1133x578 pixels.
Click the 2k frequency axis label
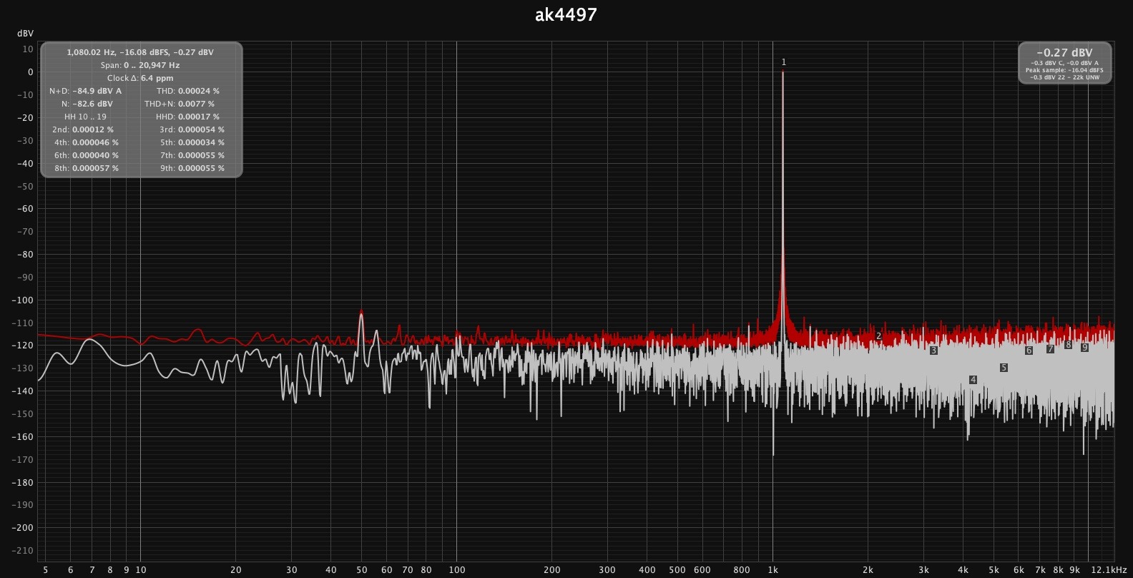[x=868, y=570]
